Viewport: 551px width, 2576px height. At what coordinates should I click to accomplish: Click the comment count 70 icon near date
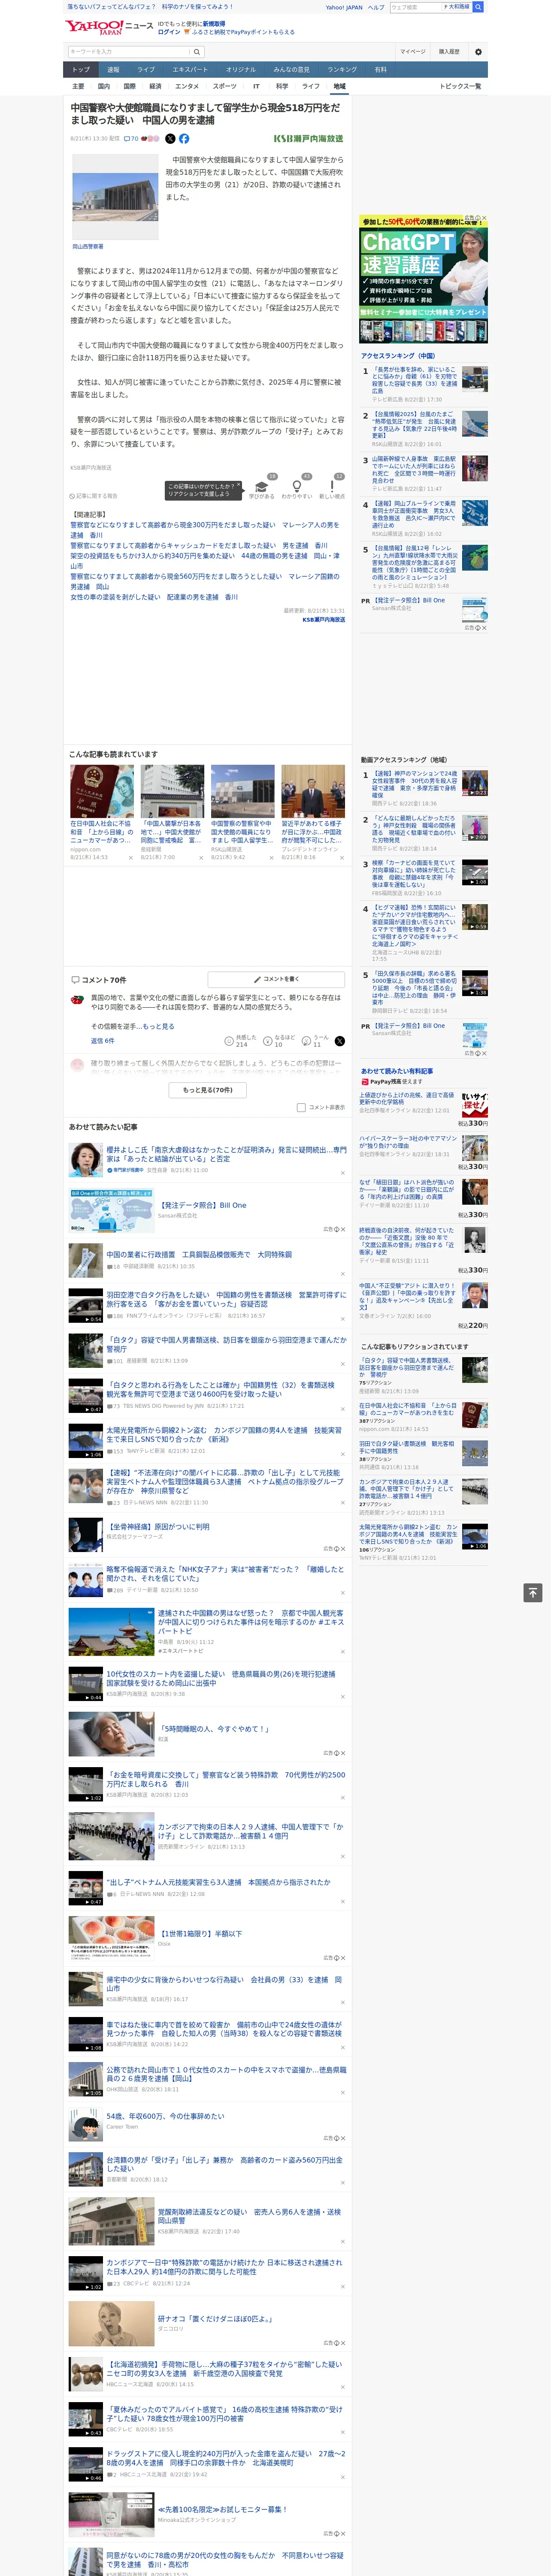[131, 139]
